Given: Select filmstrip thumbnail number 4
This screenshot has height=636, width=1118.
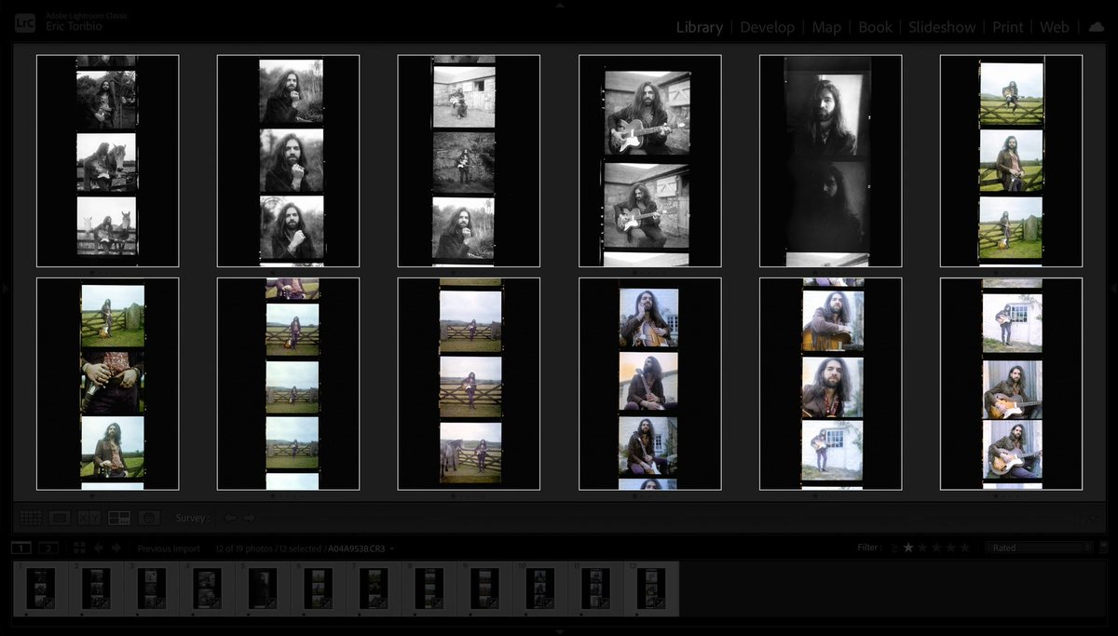Looking at the screenshot, I should point(207,589).
